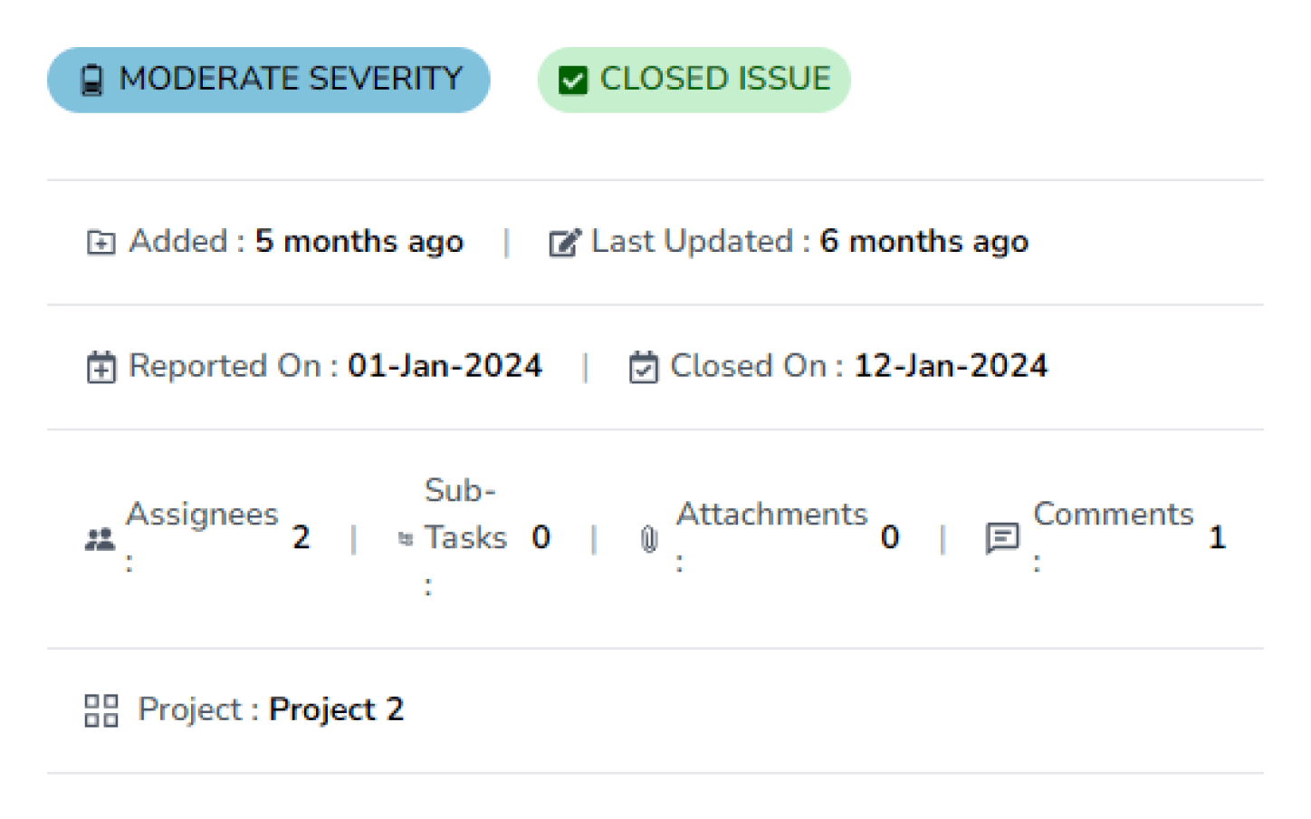
Task: Click the 01-Jan-2024 reported date
Action: tap(445, 366)
